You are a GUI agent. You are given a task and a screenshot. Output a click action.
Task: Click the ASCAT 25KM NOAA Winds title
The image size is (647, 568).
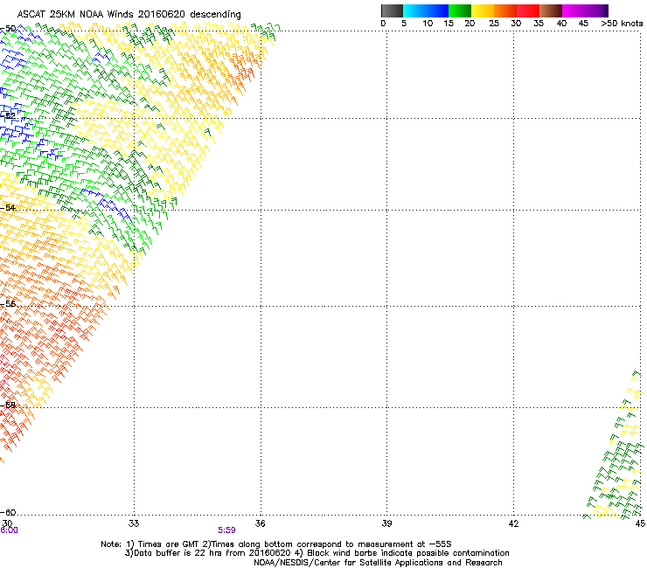coord(129,14)
